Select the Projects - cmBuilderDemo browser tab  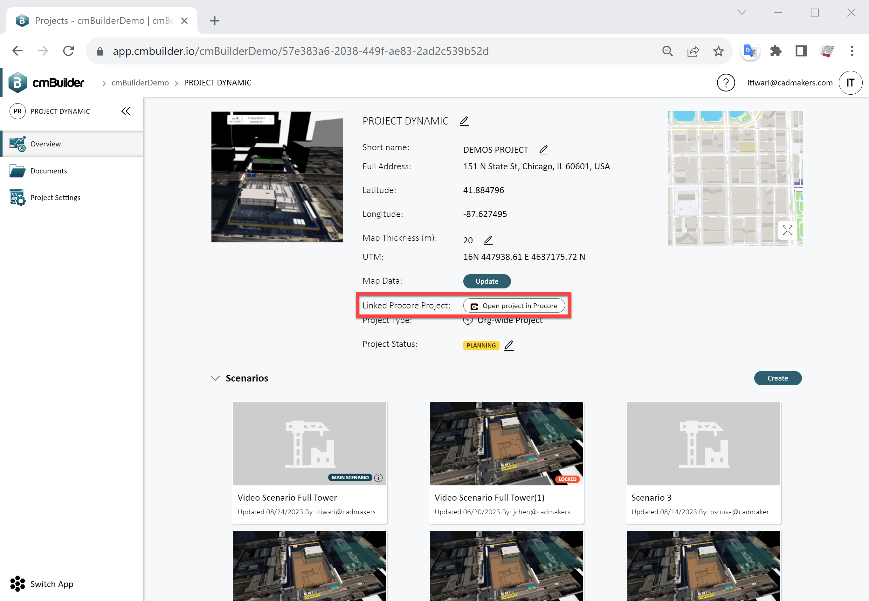click(102, 21)
